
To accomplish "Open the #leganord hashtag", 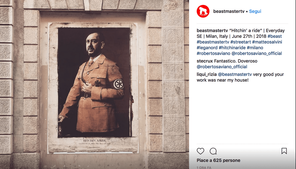I will point(207,48).
